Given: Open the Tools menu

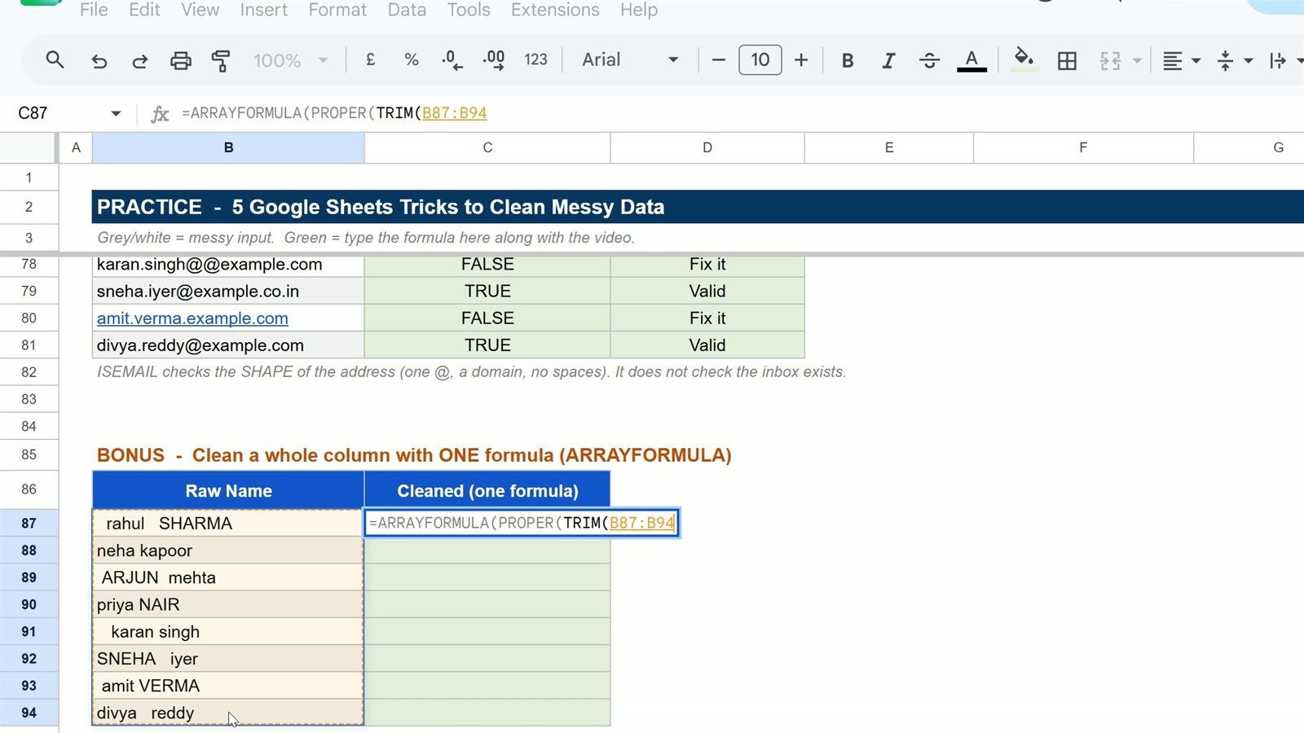Looking at the screenshot, I should pos(469,10).
